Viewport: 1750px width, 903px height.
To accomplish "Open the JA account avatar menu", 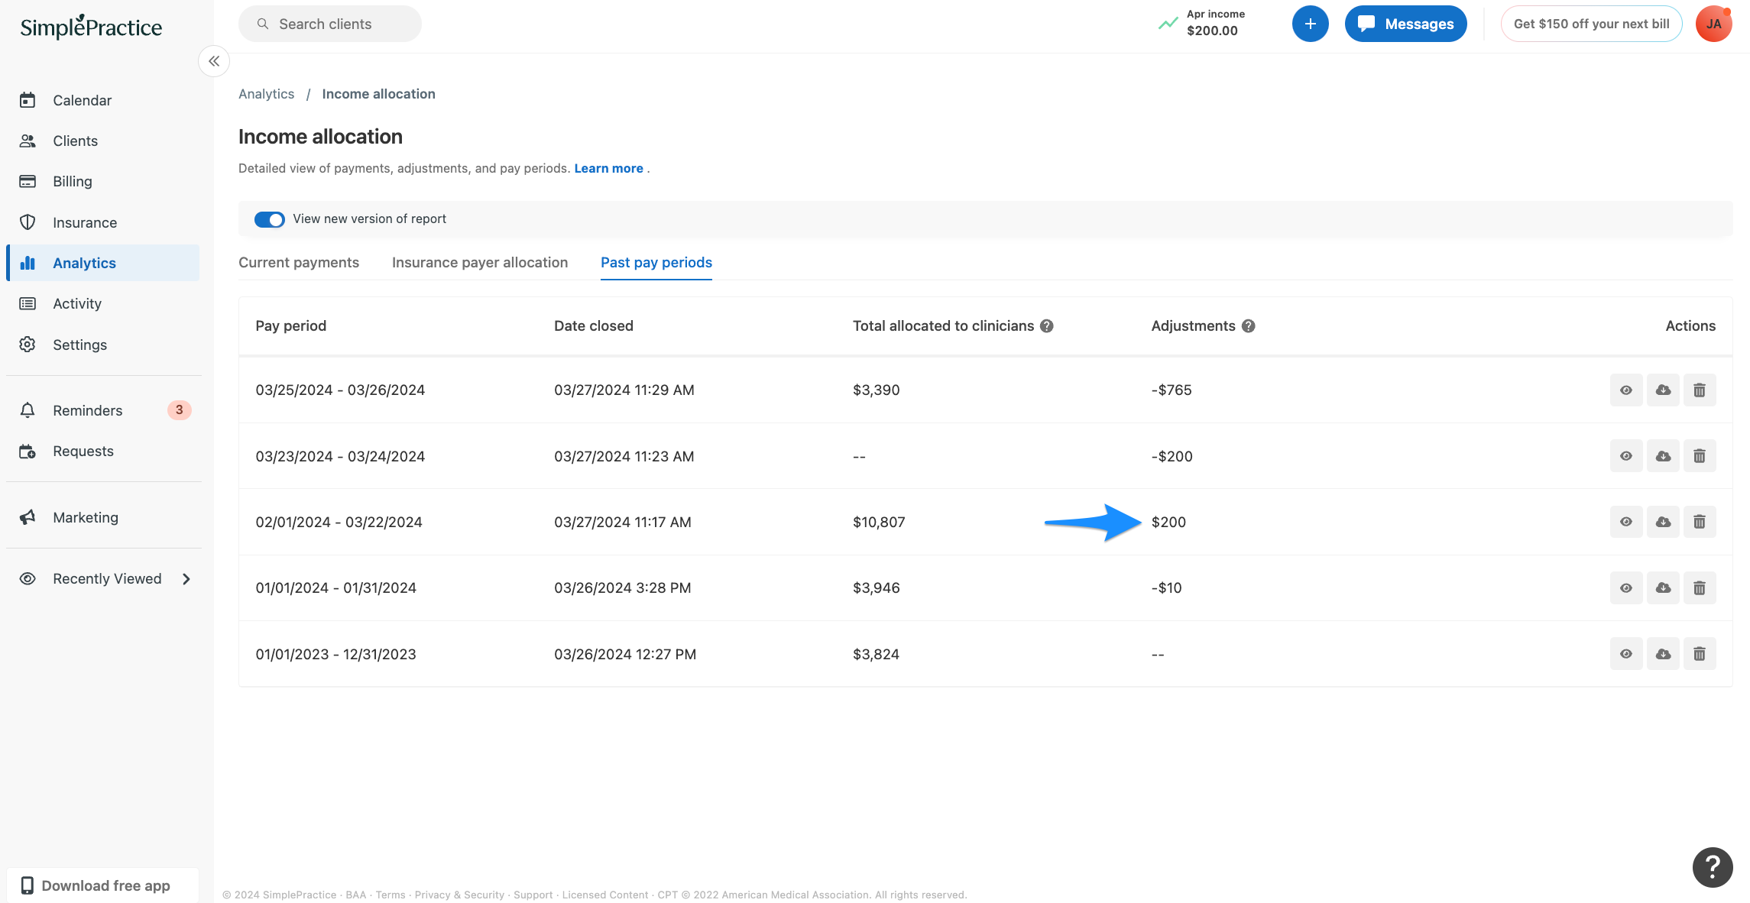I will [1713, 24].
